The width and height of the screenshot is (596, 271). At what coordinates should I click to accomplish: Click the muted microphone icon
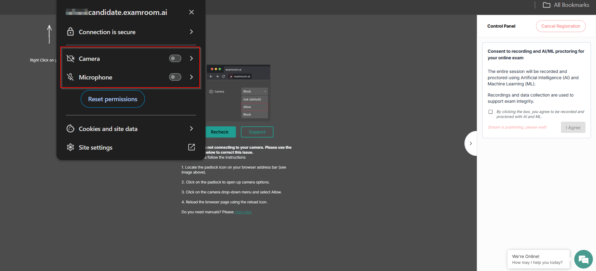[70, 77]
